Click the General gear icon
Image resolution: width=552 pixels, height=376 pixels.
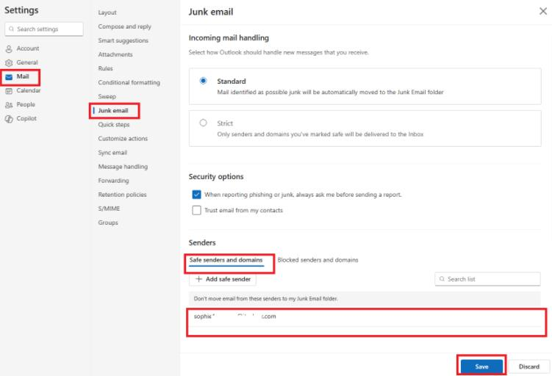click(x=9, y=63)
